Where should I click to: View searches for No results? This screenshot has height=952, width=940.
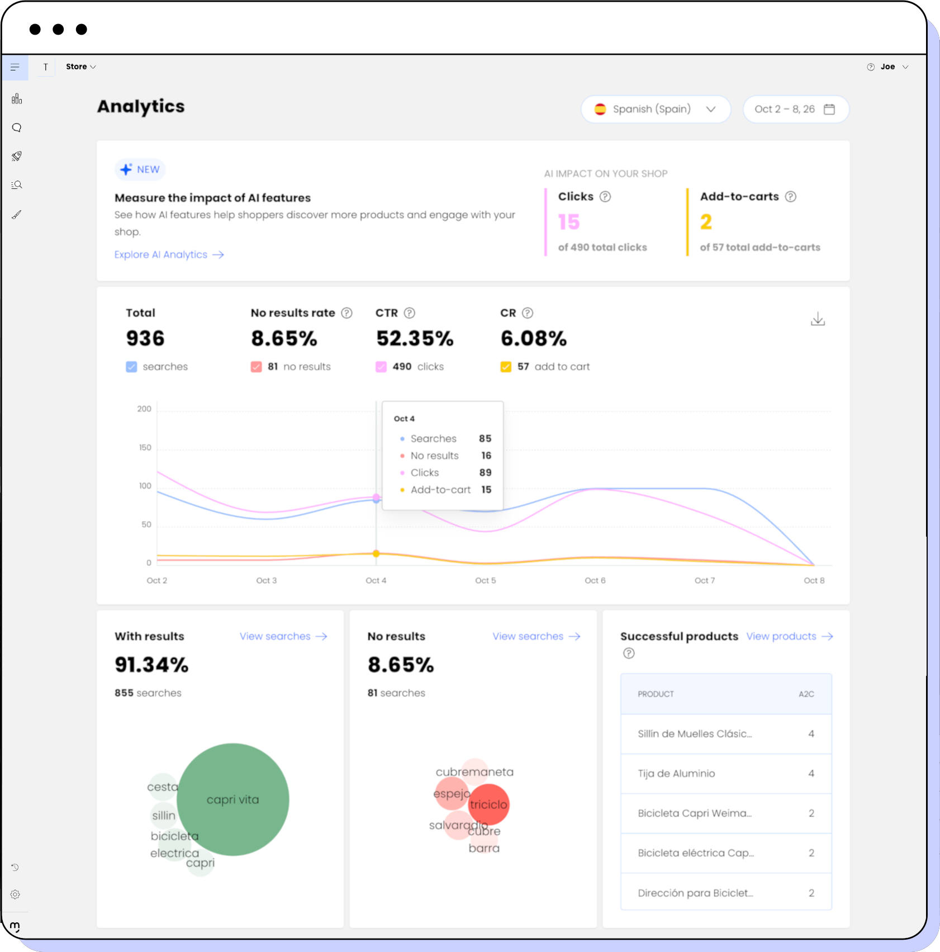[537, 637]
